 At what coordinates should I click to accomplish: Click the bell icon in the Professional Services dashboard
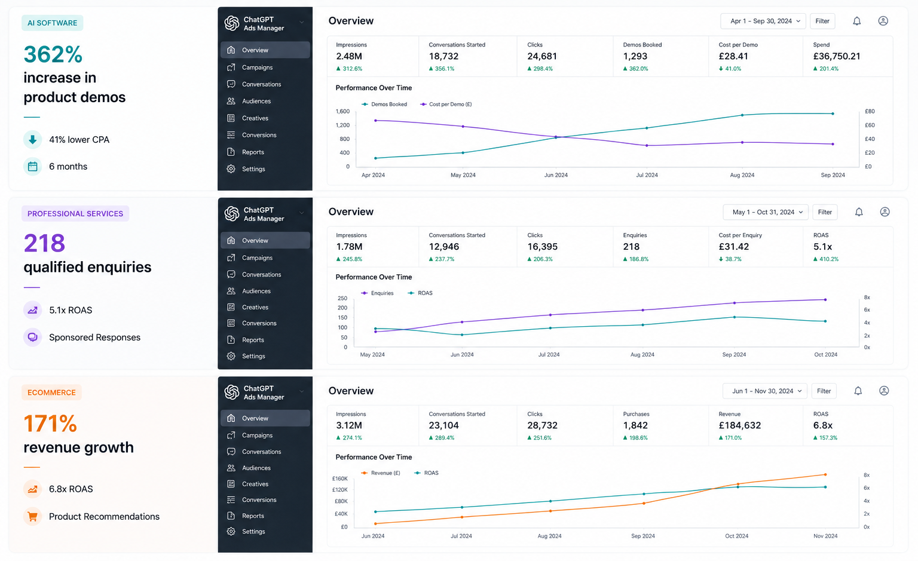click(859, 212)
